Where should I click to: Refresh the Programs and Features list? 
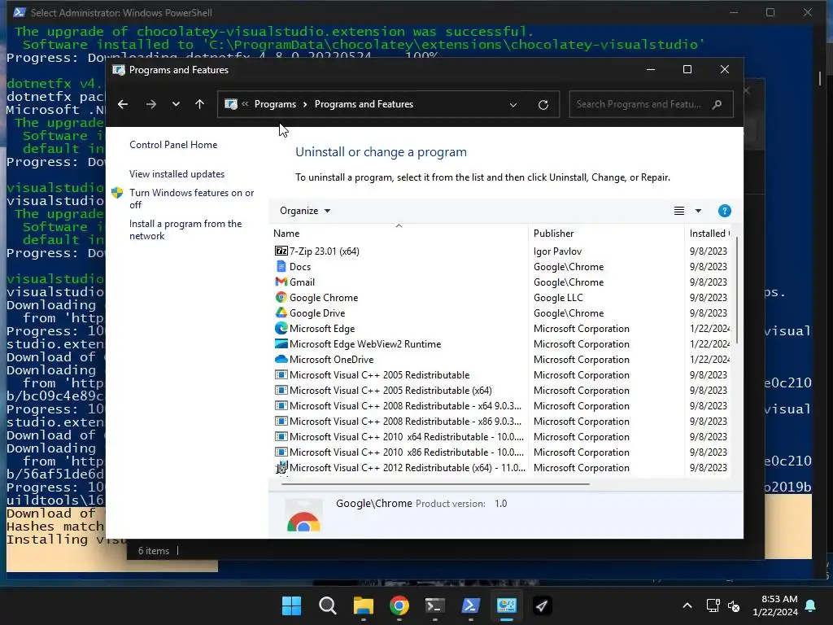tap(543, 105)
